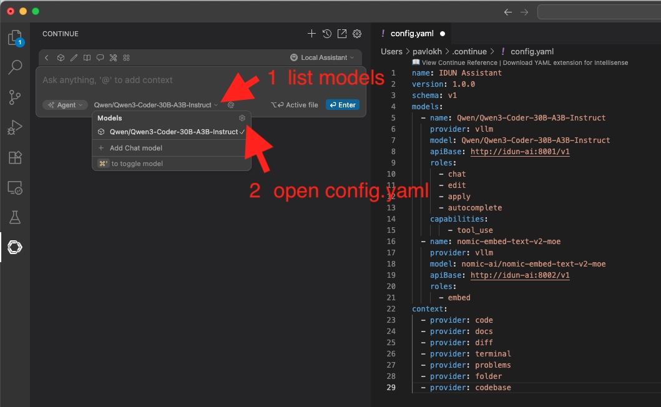
Task: Open the Remote Explorer view
Action: 15,188
